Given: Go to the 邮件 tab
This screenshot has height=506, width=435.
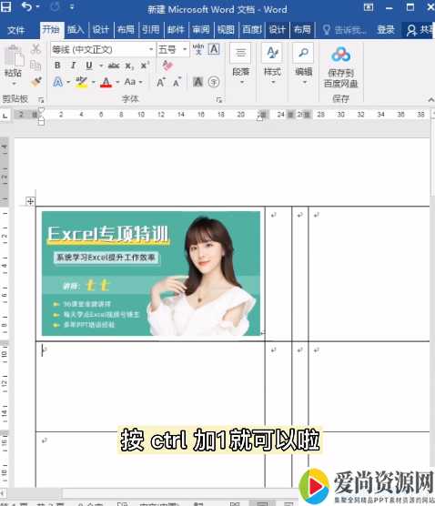Looking at the screenshot, I should coord(176,30).
